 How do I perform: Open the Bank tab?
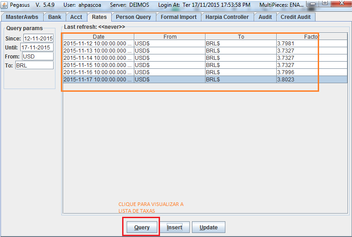pos(55,17)
